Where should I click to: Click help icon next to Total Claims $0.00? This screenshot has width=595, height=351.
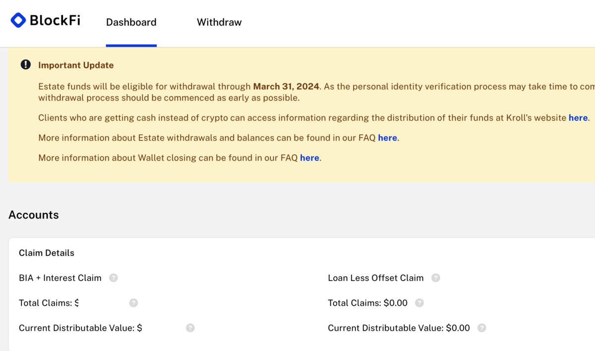point(419,302)
